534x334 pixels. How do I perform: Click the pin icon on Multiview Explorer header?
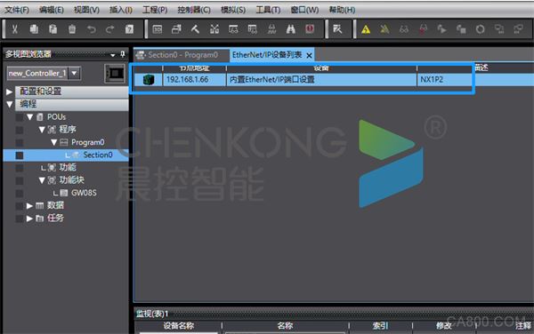(123, 54)
